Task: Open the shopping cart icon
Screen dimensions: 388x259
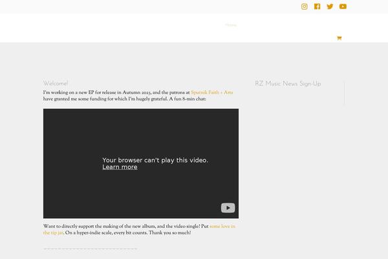Action: click(339, 38)
